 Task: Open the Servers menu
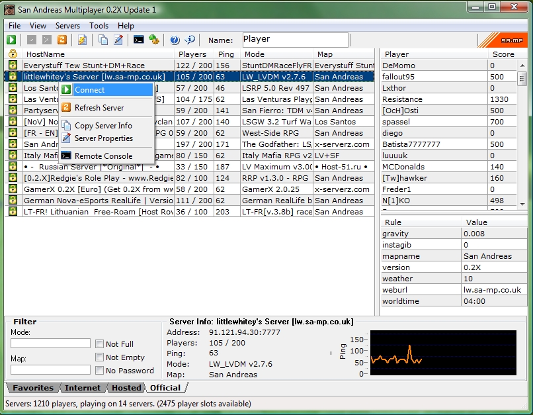point(67,26)
